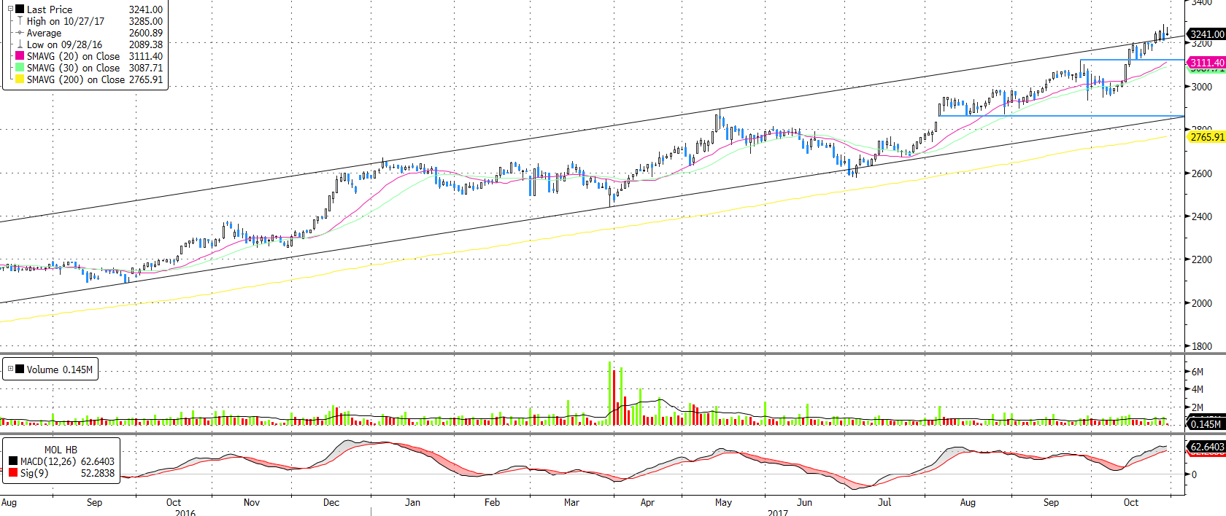Click the 'Aug' 2016 label on time axis
Viewport: 1226px width, 516px height.
point(9,502)
